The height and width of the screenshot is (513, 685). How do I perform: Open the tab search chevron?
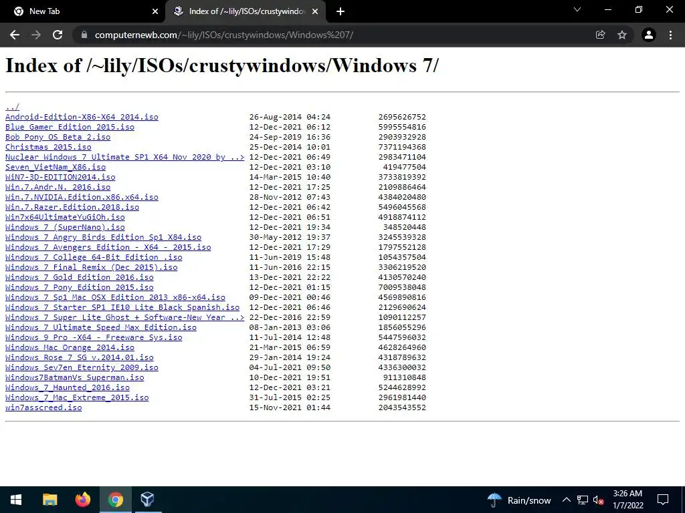[577, 9]
